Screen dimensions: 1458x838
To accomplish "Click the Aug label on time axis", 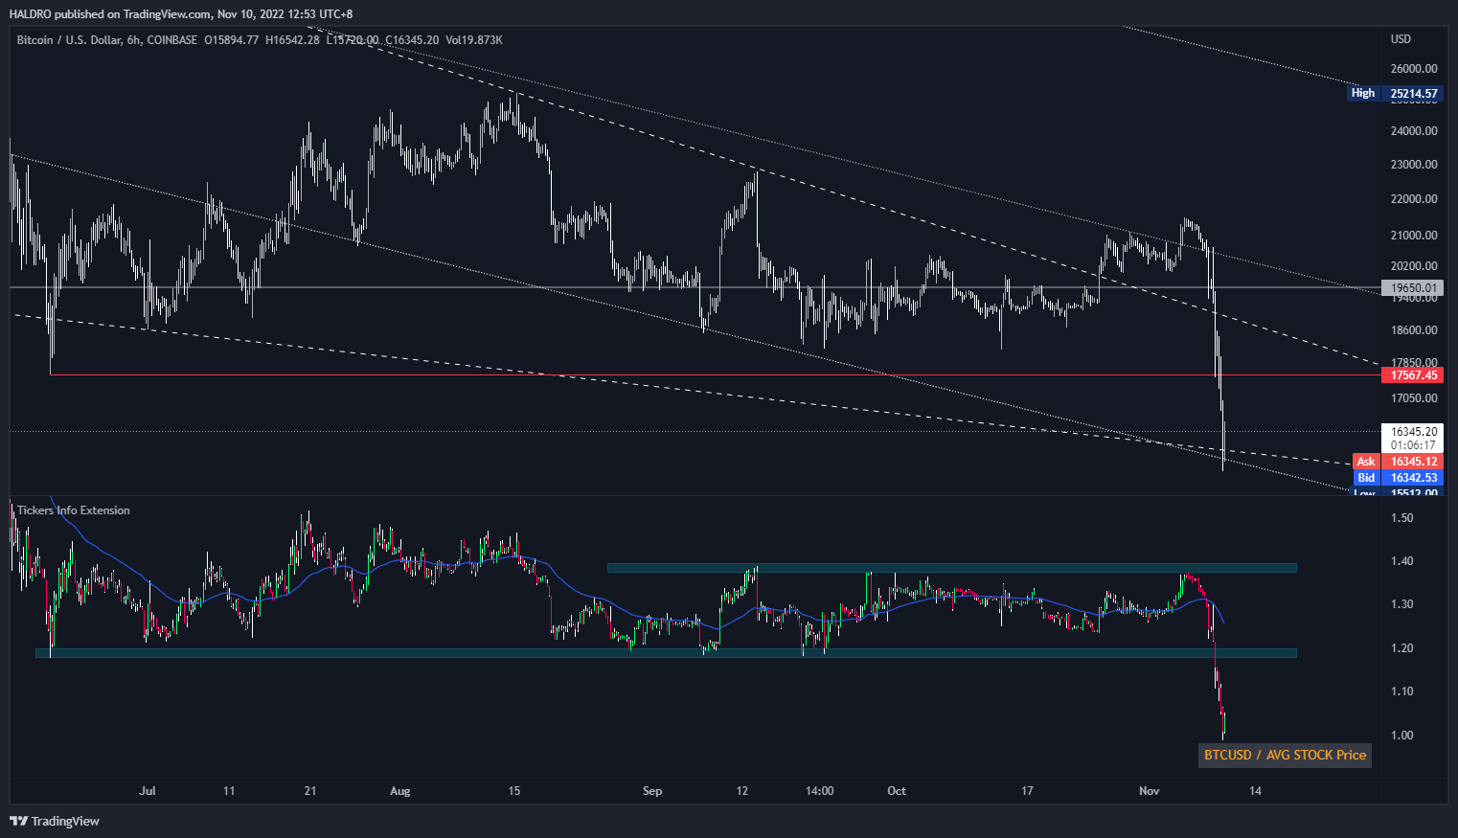I will [x=399, y=791].
